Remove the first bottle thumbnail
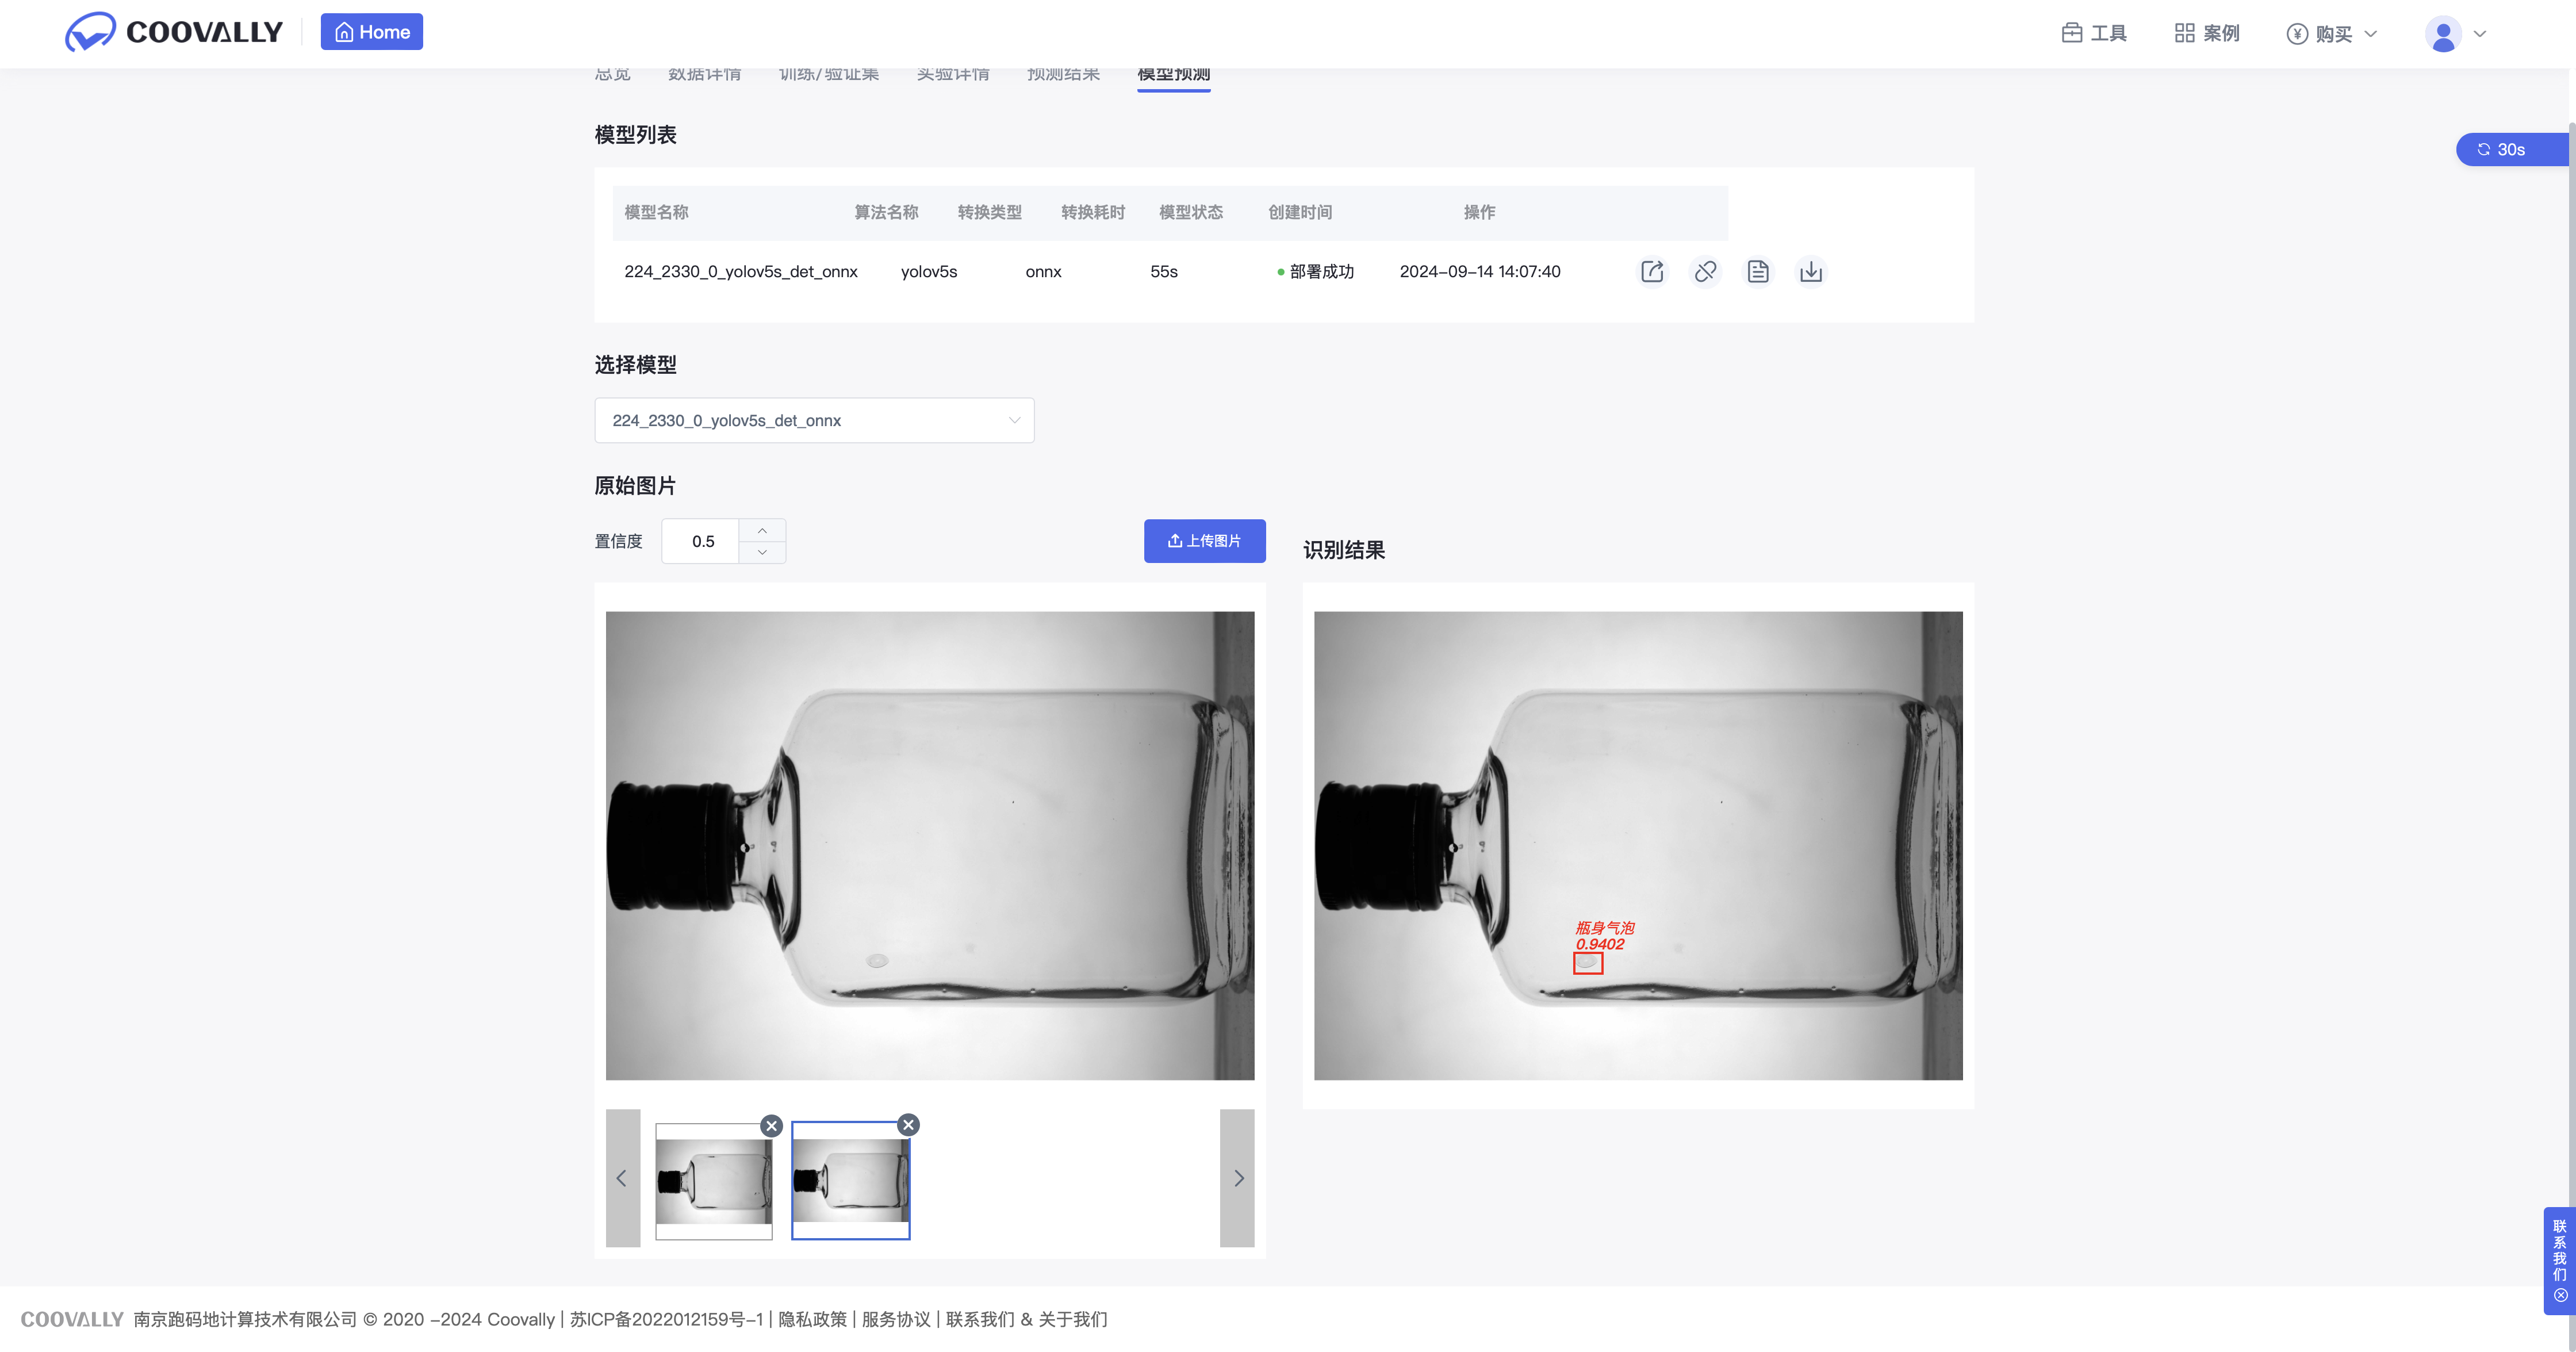2576x1352 pixels. point(771,1125)
